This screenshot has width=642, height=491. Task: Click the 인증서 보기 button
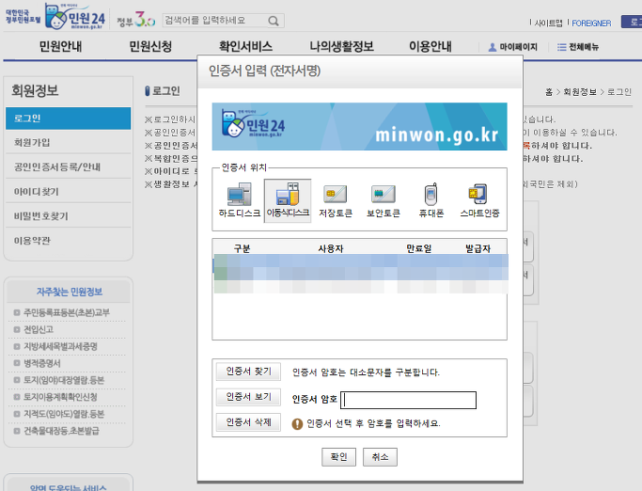pos(248,397)
